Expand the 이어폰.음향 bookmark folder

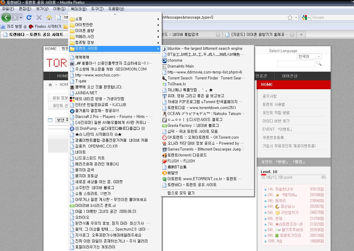[x=115, y=31]
